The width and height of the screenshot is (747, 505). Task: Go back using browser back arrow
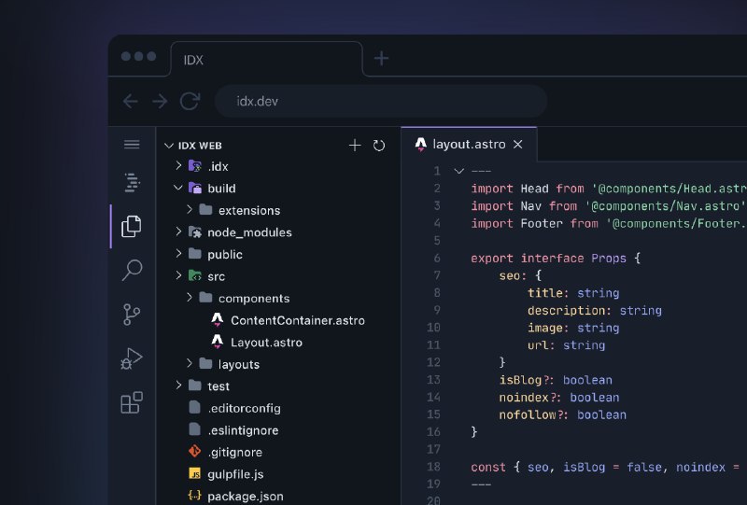[131, 101]
